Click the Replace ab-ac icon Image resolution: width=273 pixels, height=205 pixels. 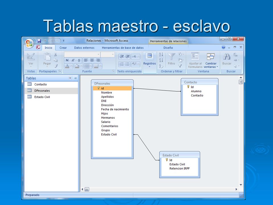235,55
